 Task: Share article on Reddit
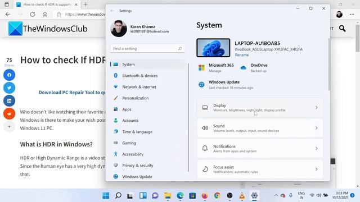(x=9, y=113)
